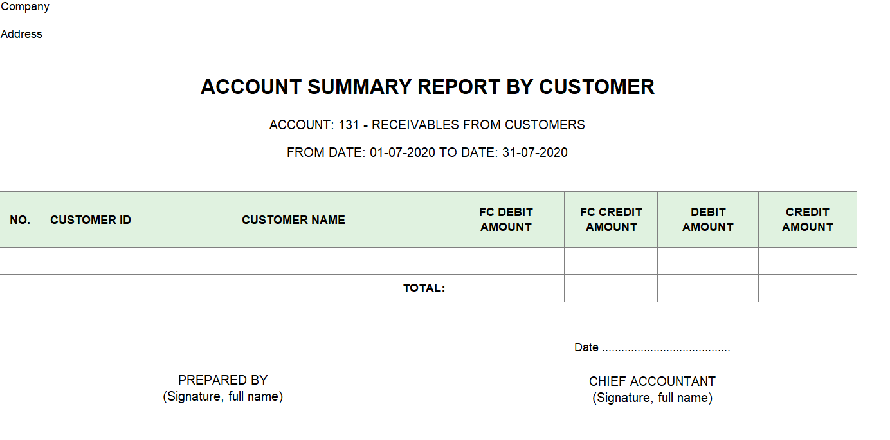The height and width of the screenshot is (440, 890).
Task: Select the FC Credit Amount header
Action: (611, 219)
